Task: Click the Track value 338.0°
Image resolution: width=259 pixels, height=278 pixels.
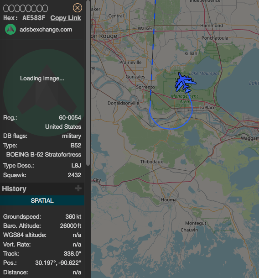Action: click(73, 253)
